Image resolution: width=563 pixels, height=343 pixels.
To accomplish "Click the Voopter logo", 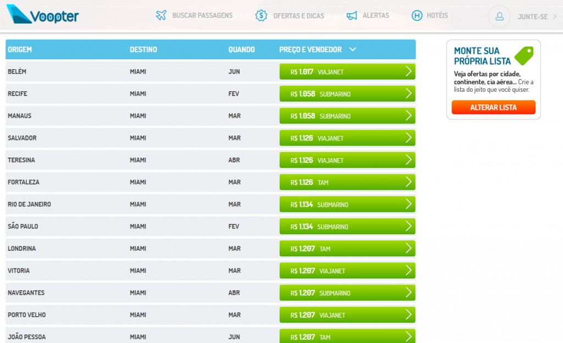I will [43, 15].
